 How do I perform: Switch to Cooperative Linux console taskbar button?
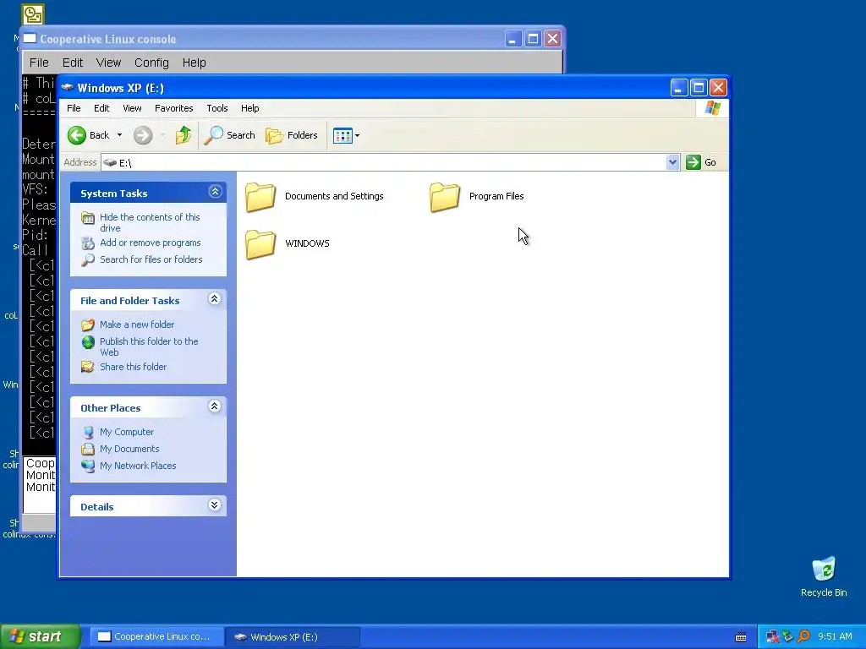pyautogui.click(x=156, y=636)
